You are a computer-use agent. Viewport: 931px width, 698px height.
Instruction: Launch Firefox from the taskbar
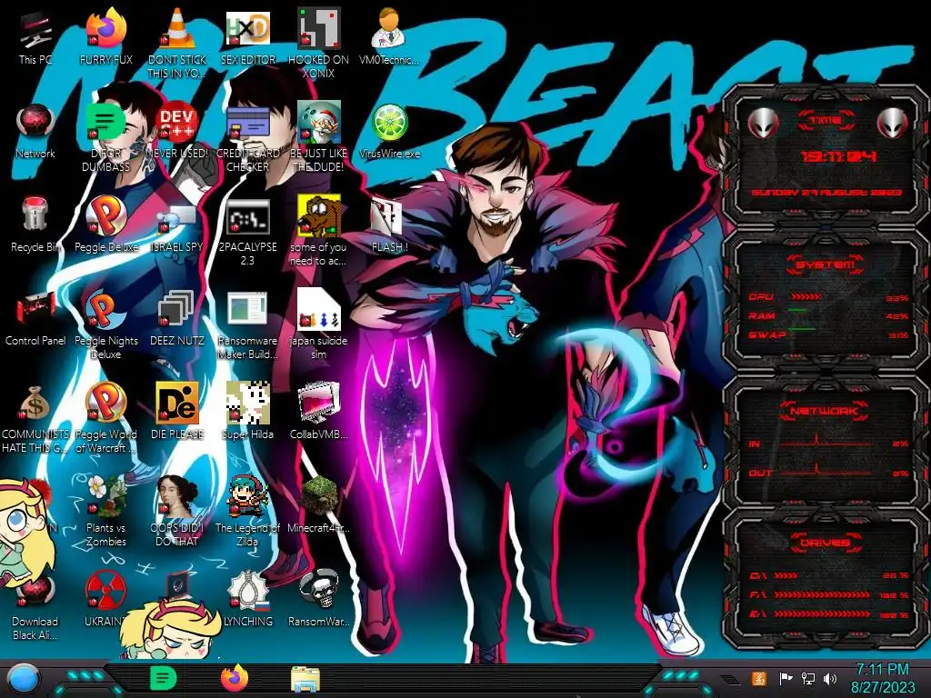coord(235,678)
